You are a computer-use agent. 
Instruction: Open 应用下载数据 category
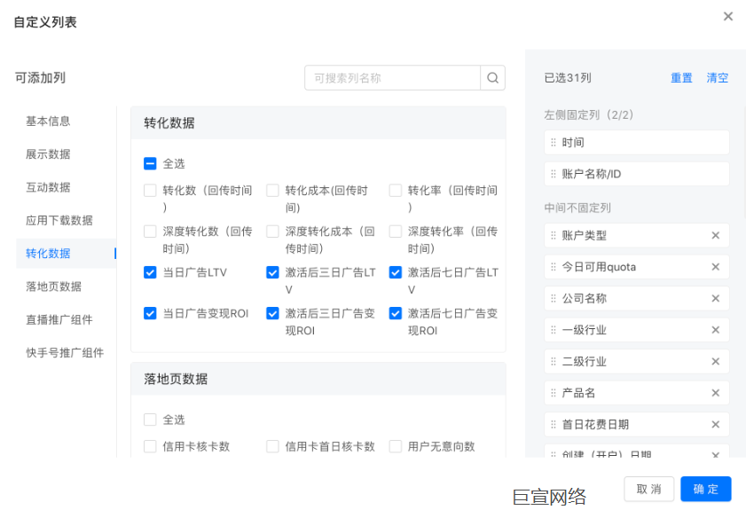tap(59, 220)
